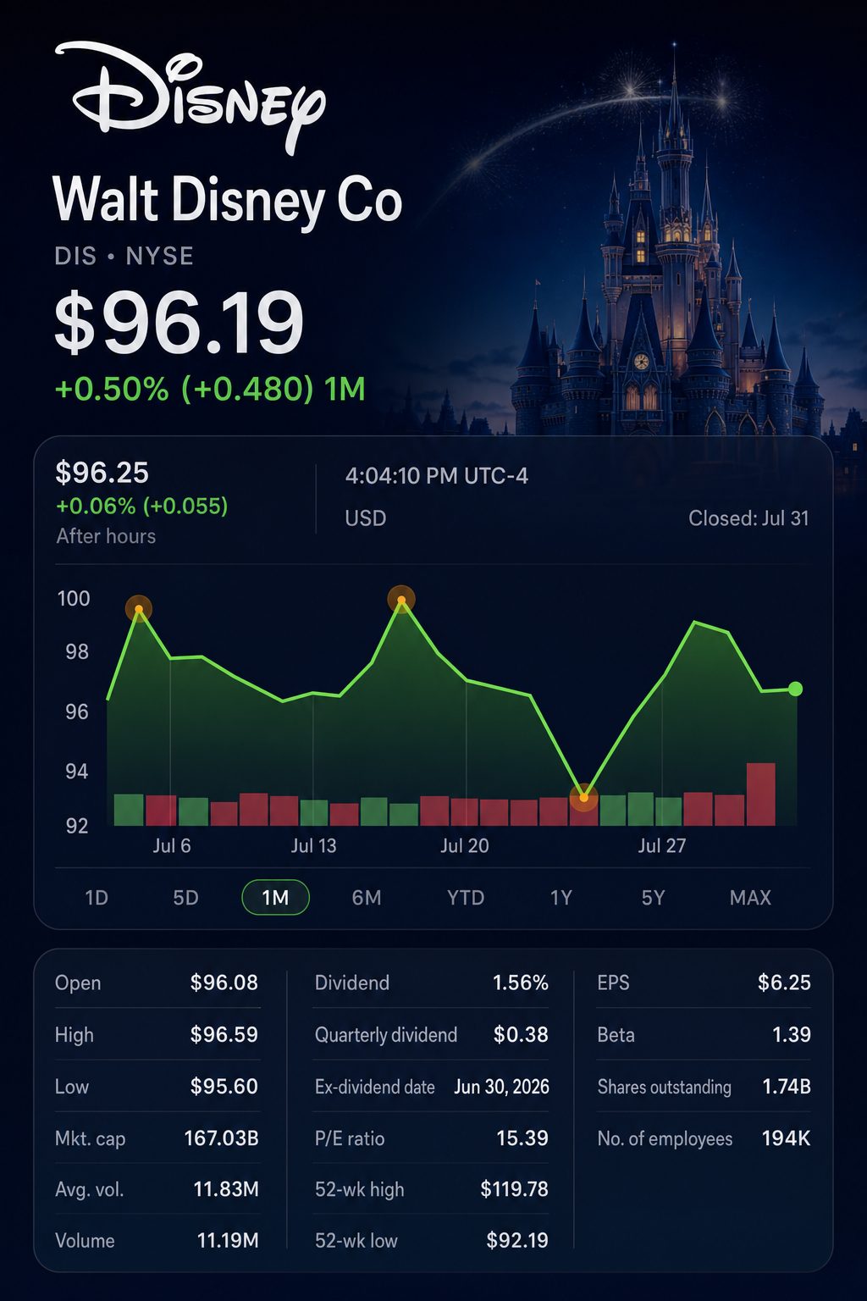Switch chart to YTD range
Screen dimensions: 867x1301
pyautogui.click(x=466, y=898)
